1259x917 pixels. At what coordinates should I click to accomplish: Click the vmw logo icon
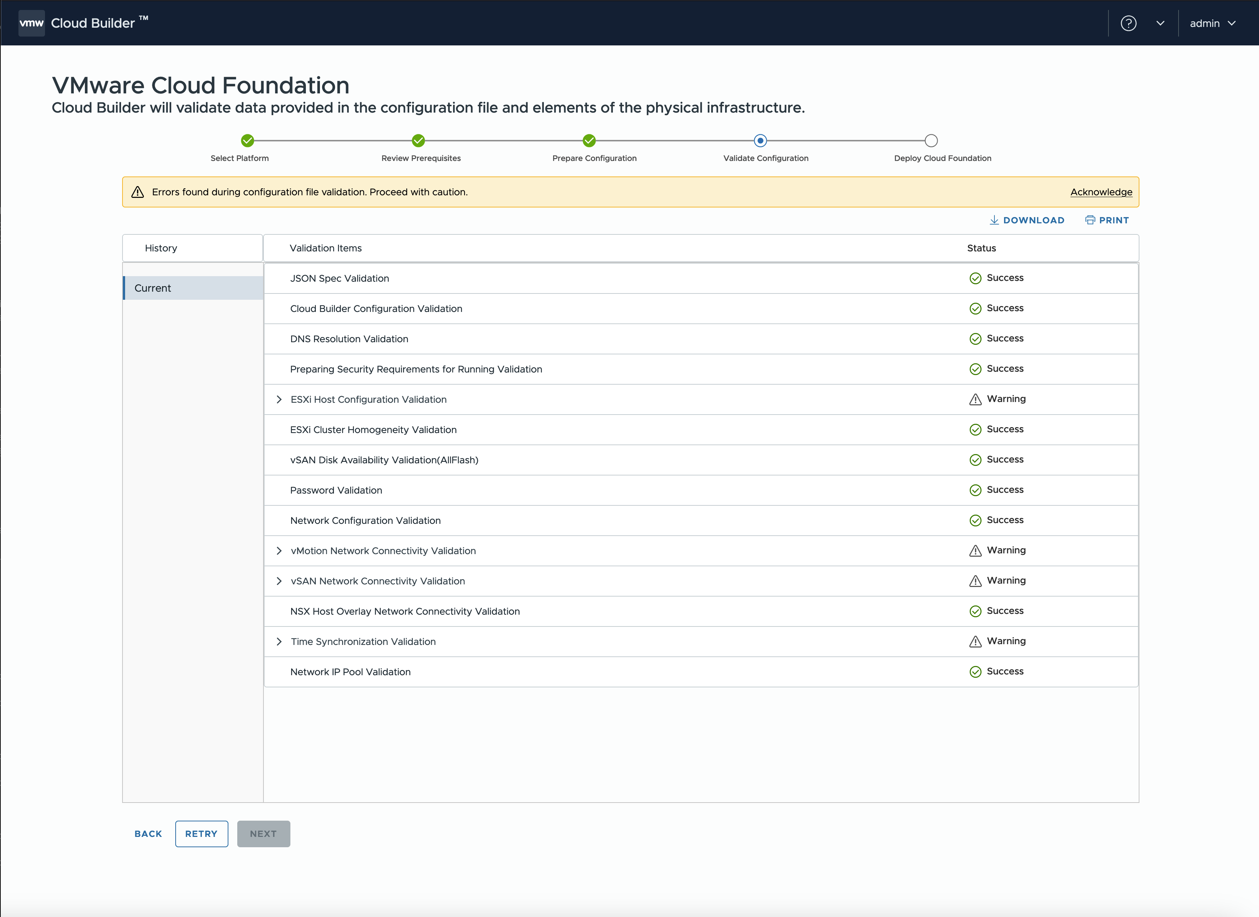(31, 23)
